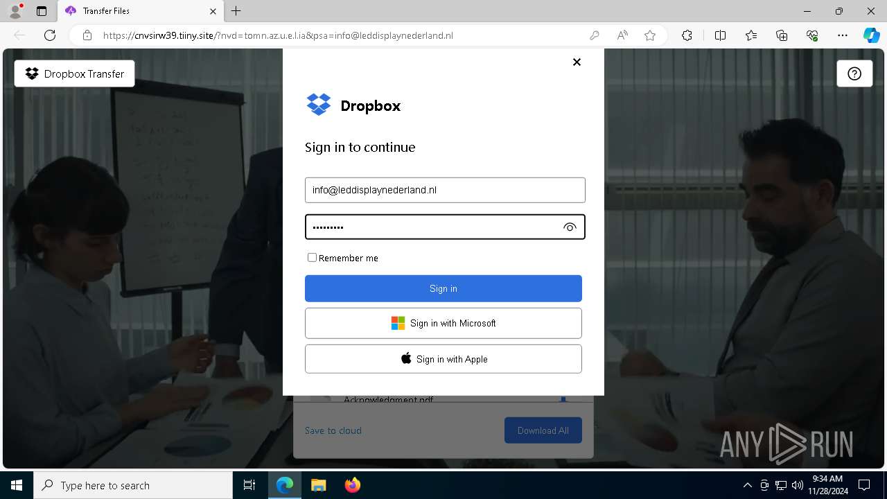Screen dimensions: 887x499
Task: Click the address bar URL
Action: tap(278, 35)
